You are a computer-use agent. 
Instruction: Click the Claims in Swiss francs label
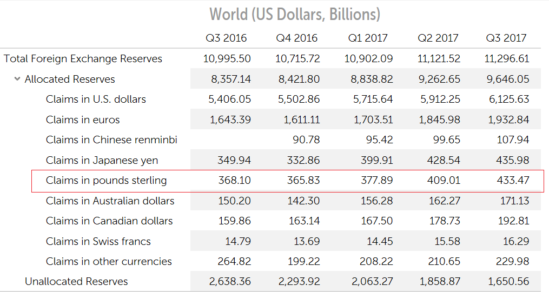(x=98, y=242)
